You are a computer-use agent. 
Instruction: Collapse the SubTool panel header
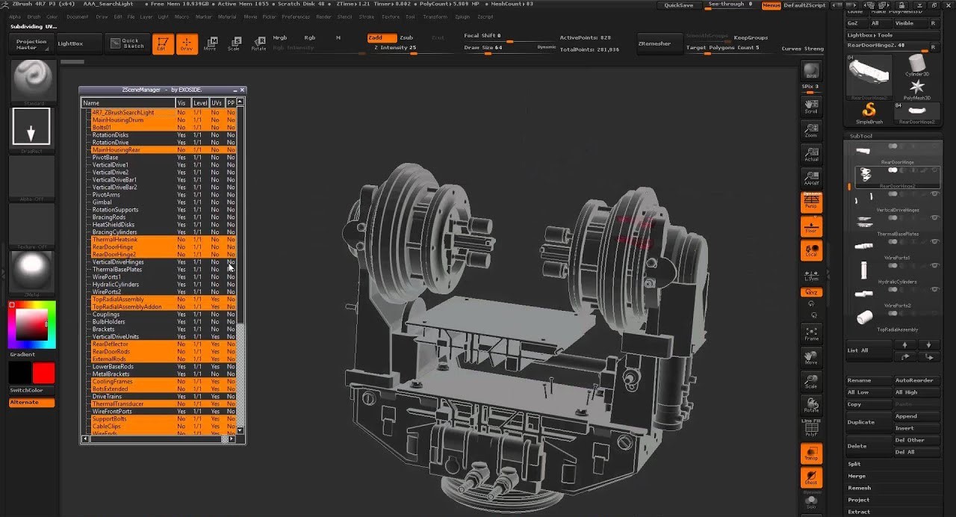click(861, 136)
